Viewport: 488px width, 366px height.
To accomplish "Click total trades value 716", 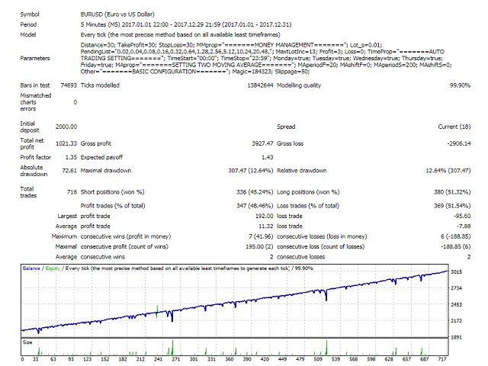I will coord(72,192).
